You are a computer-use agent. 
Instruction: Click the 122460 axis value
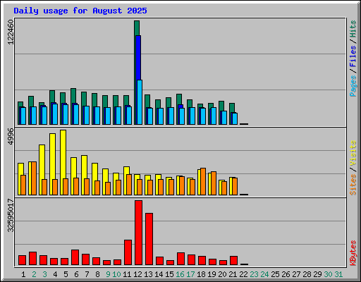[11, 32]
